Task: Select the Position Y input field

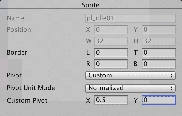Action: coord(158,30)
